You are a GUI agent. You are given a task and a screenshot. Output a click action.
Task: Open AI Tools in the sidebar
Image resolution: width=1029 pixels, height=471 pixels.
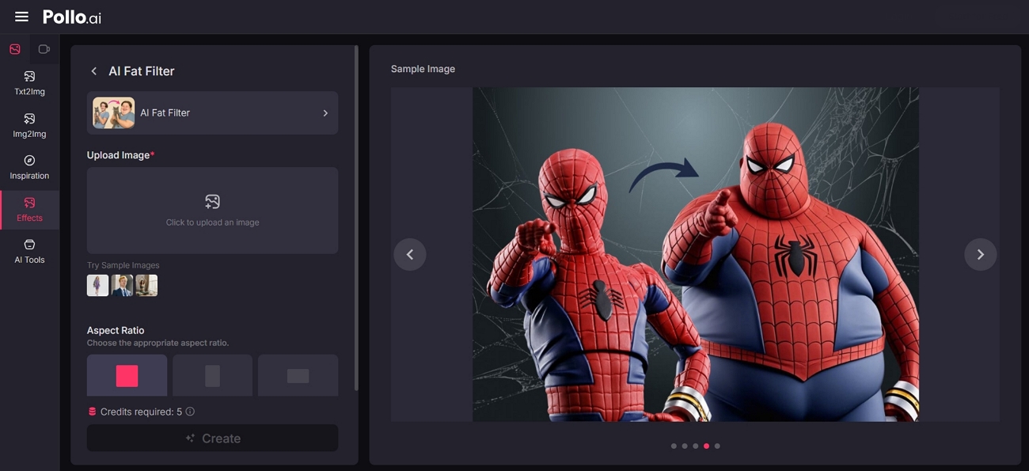29,251
